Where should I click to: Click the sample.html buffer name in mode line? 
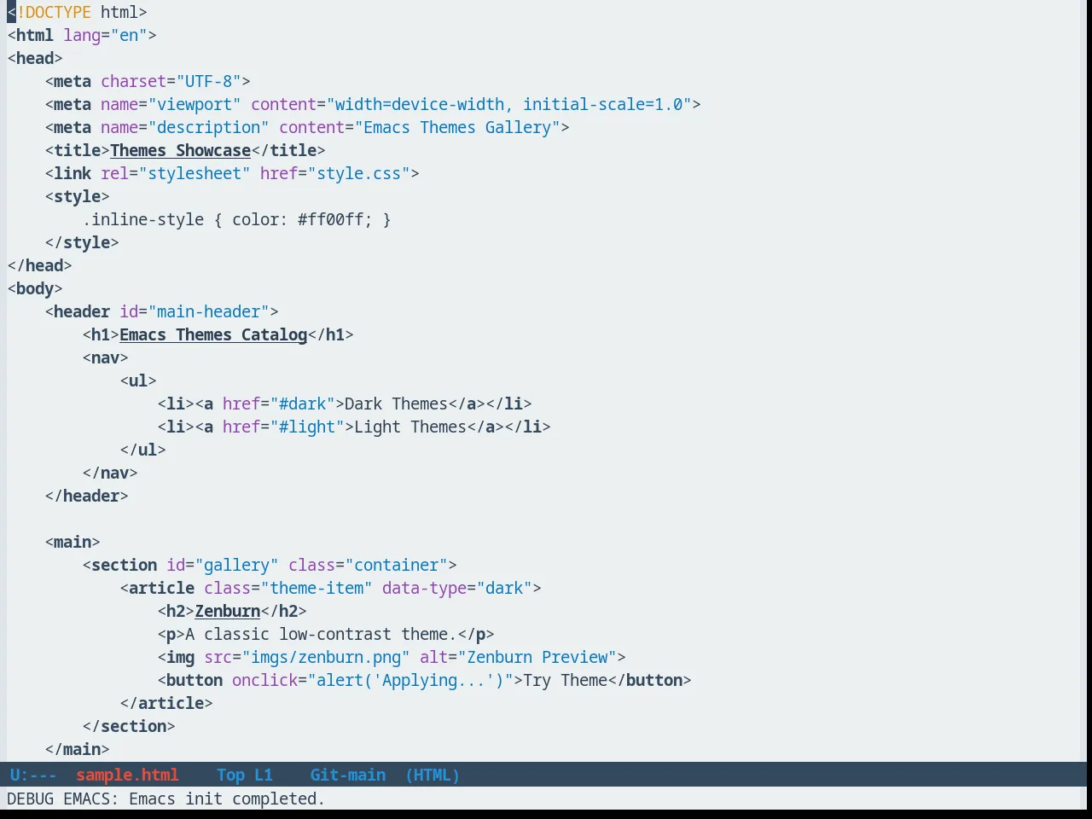(127, 775)
